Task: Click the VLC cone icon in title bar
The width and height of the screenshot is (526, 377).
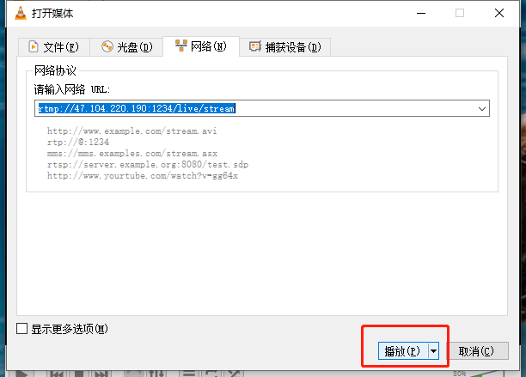Action: pyautogui.click(x=21, y=14)
